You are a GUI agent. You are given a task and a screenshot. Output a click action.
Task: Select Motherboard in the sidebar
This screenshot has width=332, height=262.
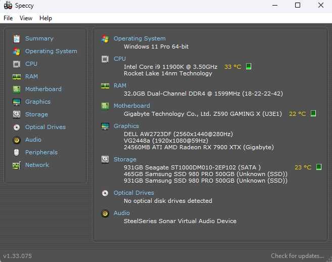[43, 89]
